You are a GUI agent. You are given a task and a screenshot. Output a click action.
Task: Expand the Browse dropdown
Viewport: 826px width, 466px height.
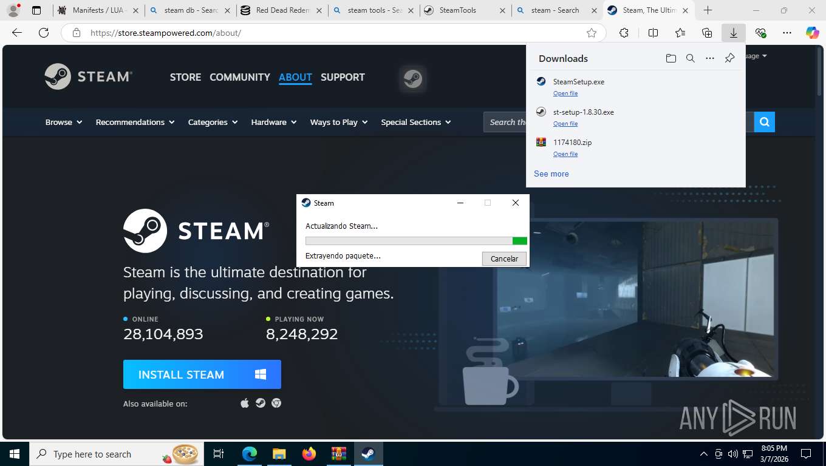tap(64, 122)
